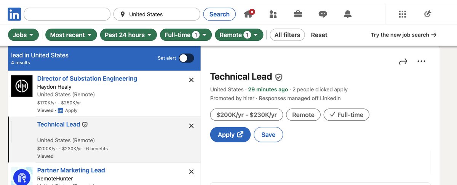Screen dimensions: 457x185
Task: Try the new job search link
Action: point(404,35)
